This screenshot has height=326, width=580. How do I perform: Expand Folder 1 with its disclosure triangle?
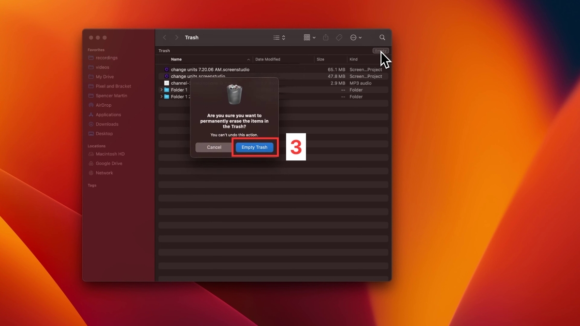tap(161, 90)
